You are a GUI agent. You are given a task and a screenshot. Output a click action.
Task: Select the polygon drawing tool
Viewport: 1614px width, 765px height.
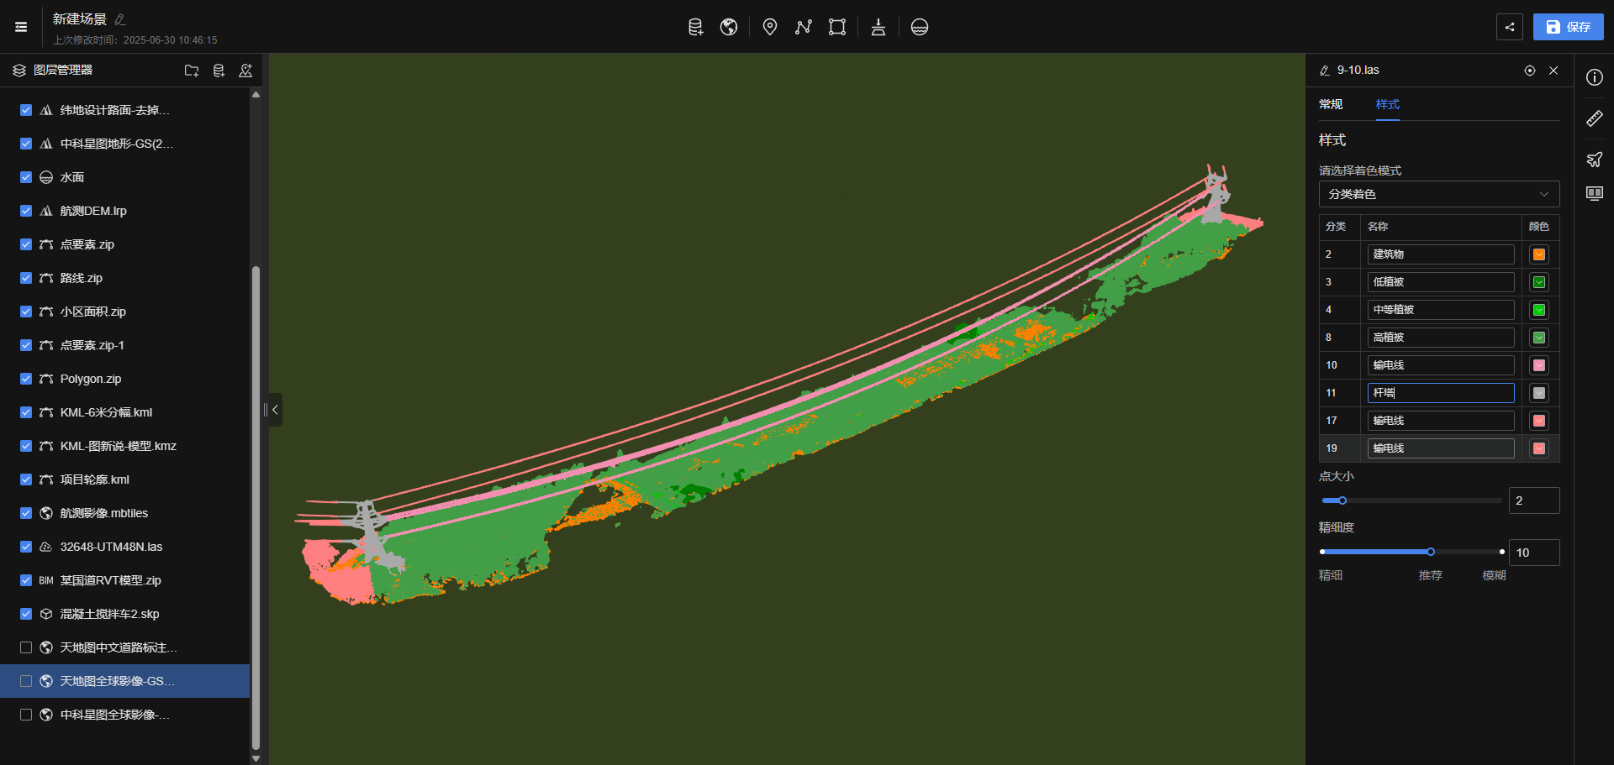(x=836, y=27)
